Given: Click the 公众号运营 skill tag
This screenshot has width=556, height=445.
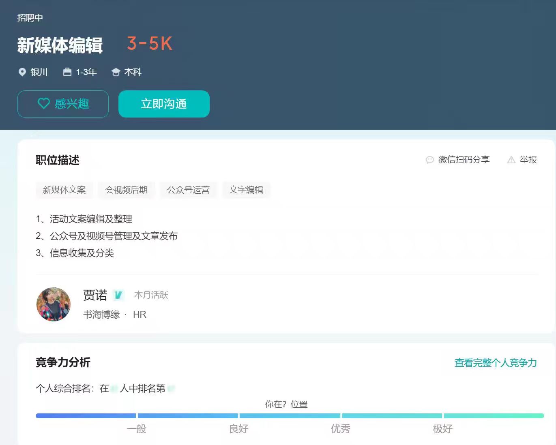Looking at the screenshot, I should click(188, 190).
